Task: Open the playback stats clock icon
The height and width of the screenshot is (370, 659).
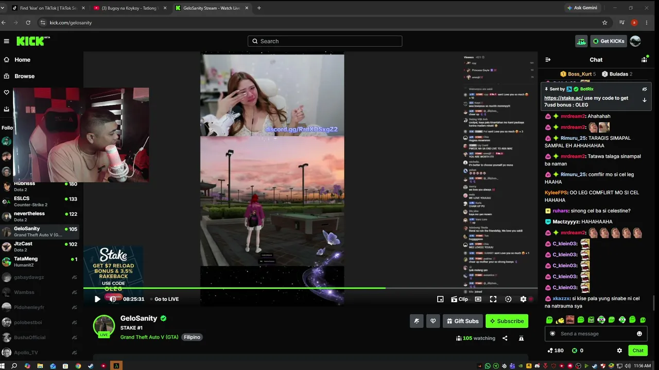Action: 508,299
